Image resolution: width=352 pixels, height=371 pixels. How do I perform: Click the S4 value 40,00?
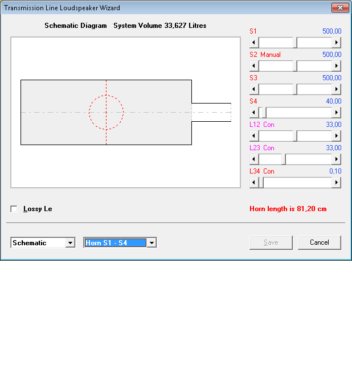coord(334,101)
